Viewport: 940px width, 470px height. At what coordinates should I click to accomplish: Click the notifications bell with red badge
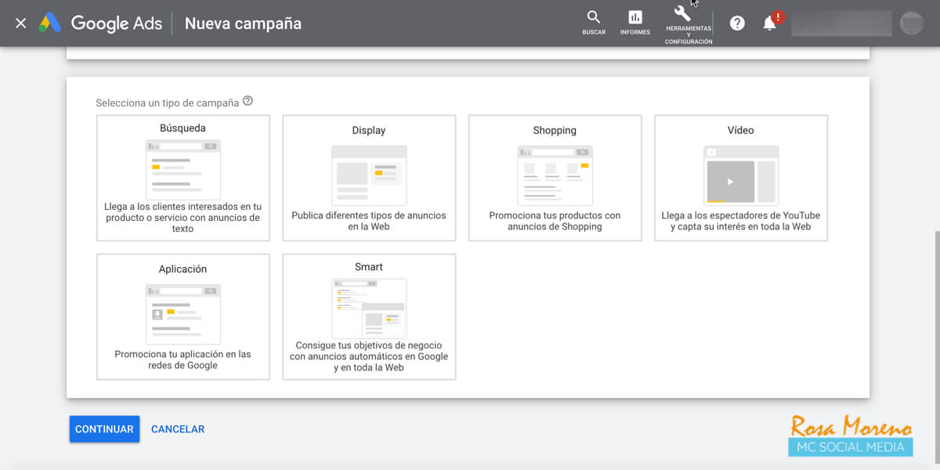[x=768, y=23]
